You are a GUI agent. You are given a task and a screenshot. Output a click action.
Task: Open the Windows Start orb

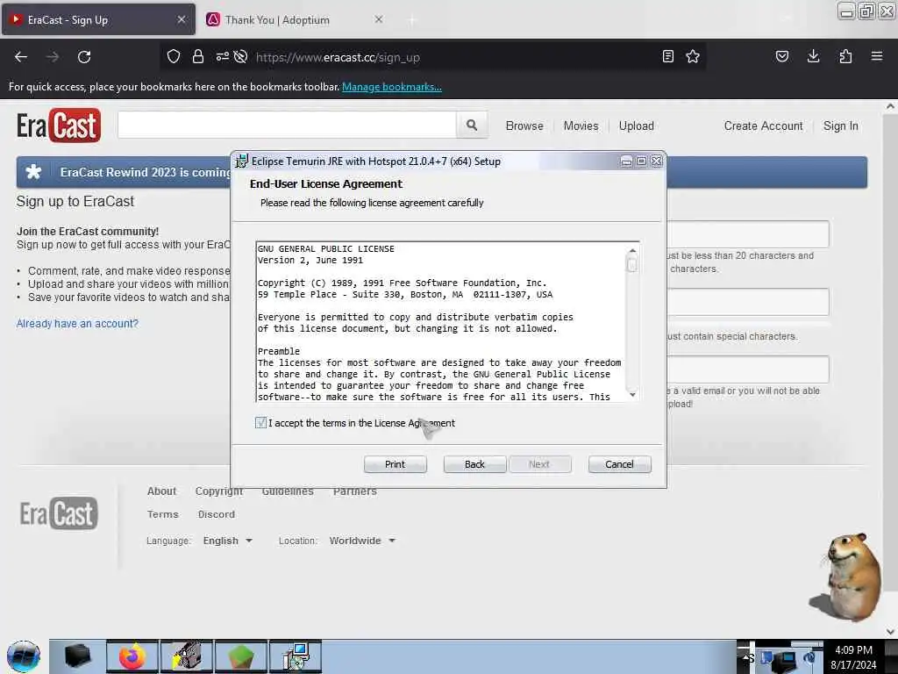[24, 656]
